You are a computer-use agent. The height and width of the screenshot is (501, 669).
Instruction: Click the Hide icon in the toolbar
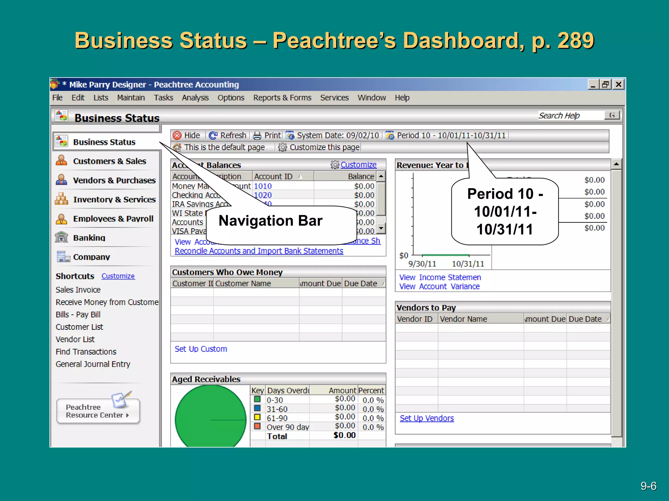177,135
